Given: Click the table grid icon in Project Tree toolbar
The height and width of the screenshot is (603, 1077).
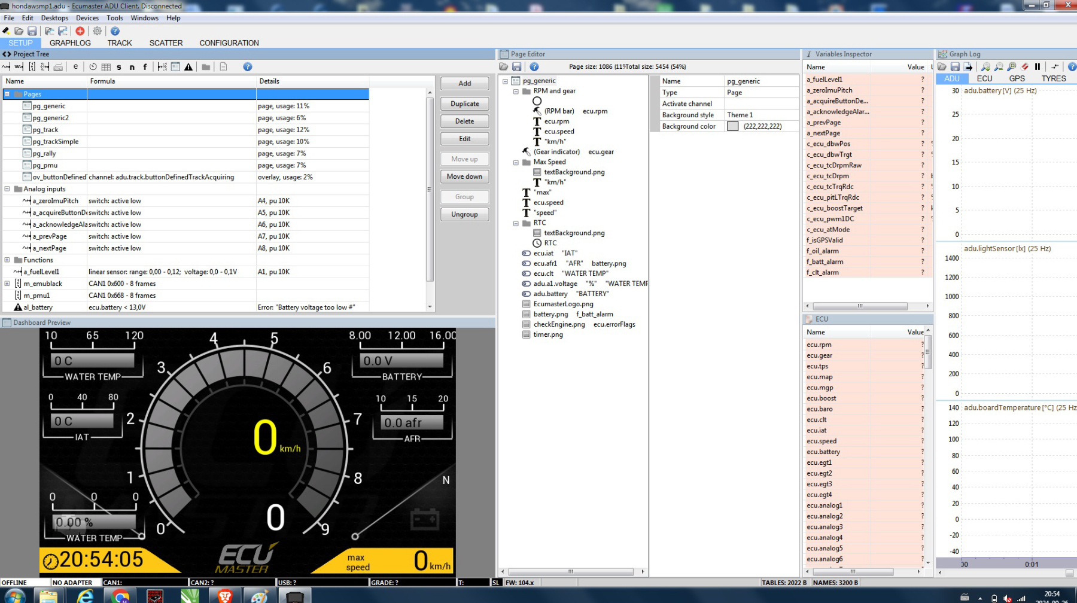Looking at the screenshot, I should tap(106, 67).
